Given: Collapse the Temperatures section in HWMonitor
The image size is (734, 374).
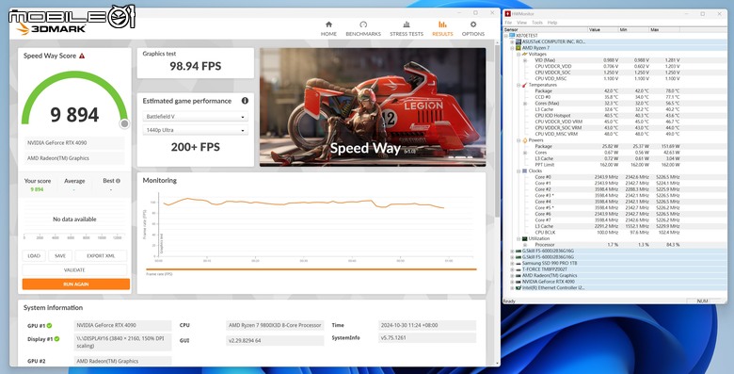Looking at the screenshot, I should [519, 85].
